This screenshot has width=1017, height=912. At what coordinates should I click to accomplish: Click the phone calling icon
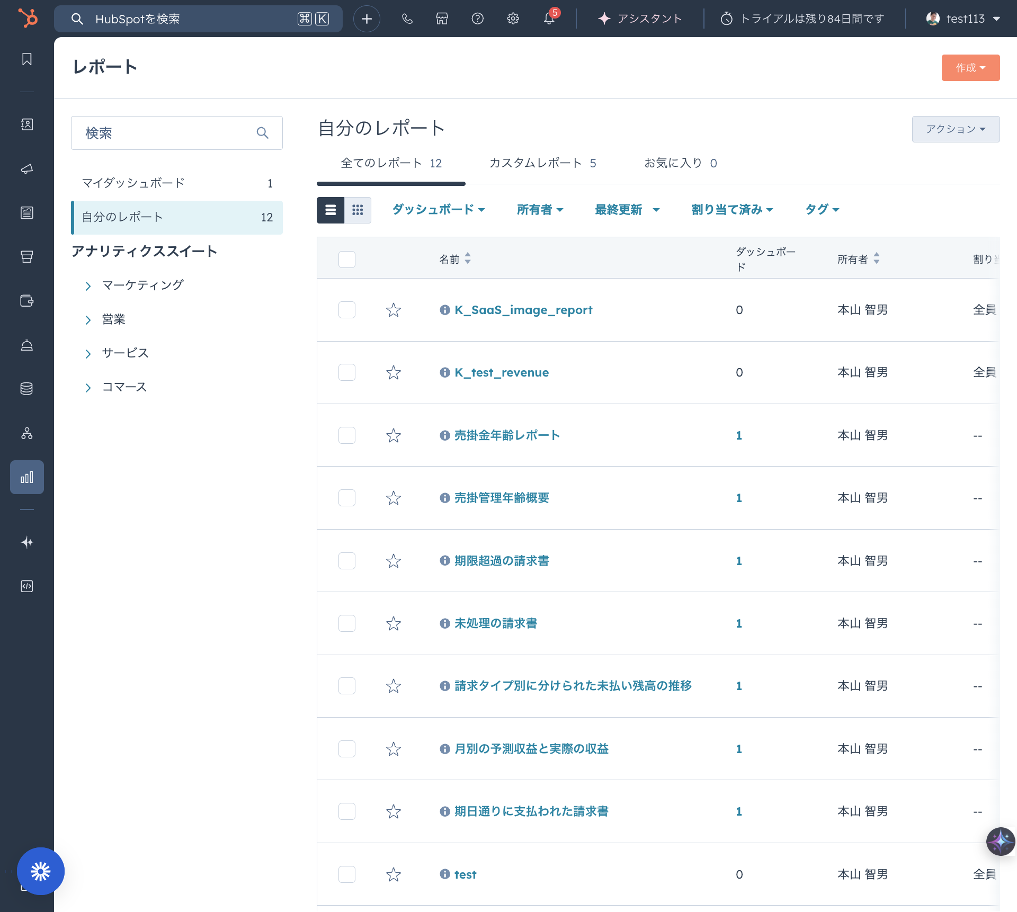pyautogui.click(x=407, y=19)
